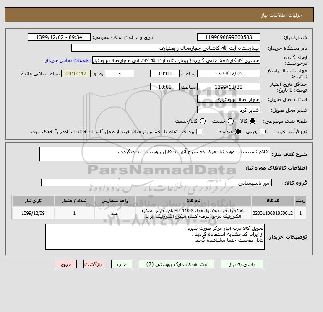
Task: Click the چاپ print button
Action: pos(122,264)
